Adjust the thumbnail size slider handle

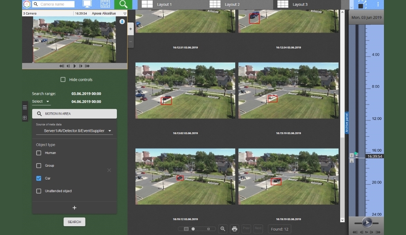tap(193, 229)
